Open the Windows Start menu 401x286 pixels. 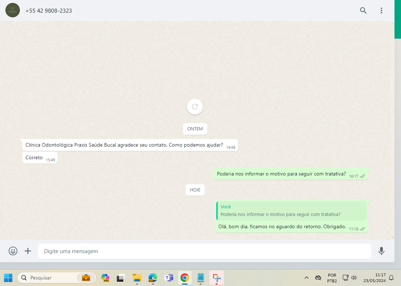[x=8, y=278]
